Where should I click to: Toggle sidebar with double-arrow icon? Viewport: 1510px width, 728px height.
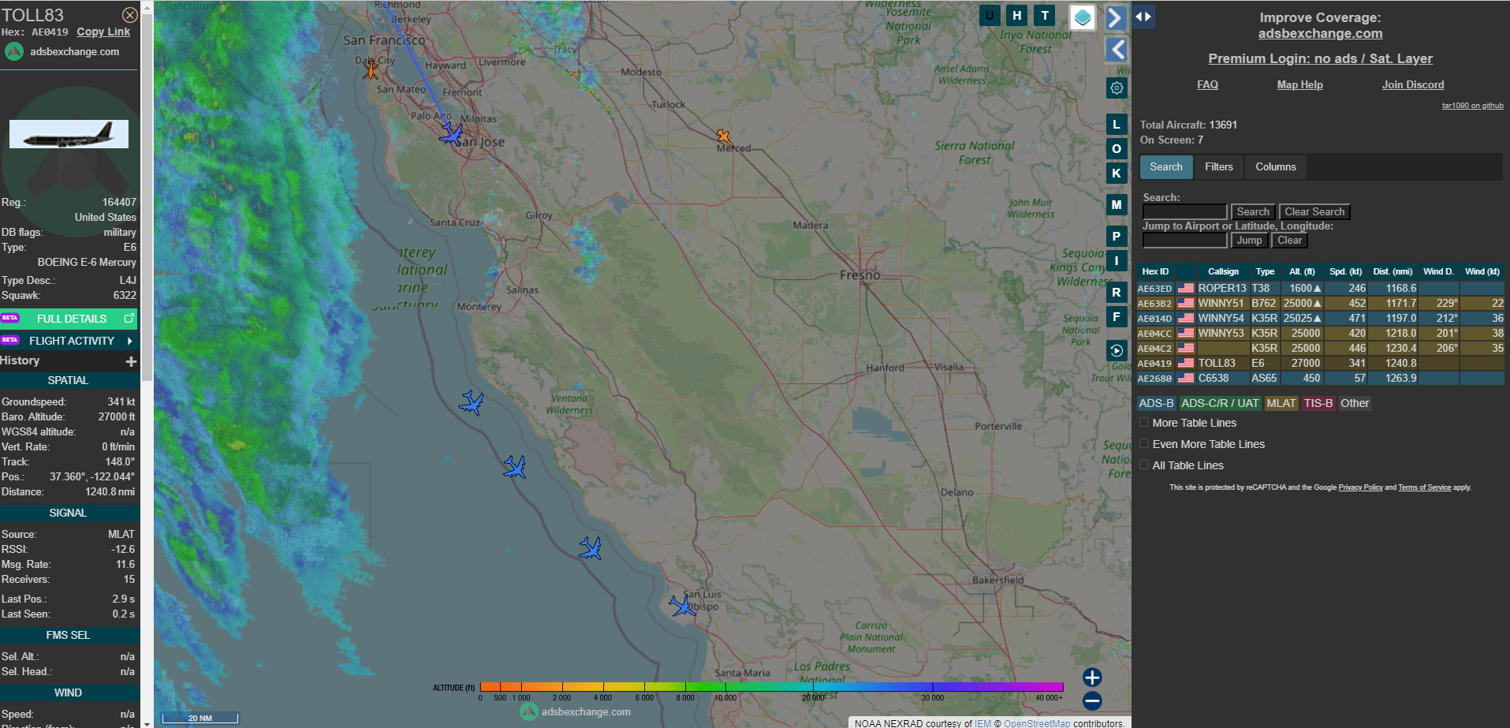click(1143, 16)
